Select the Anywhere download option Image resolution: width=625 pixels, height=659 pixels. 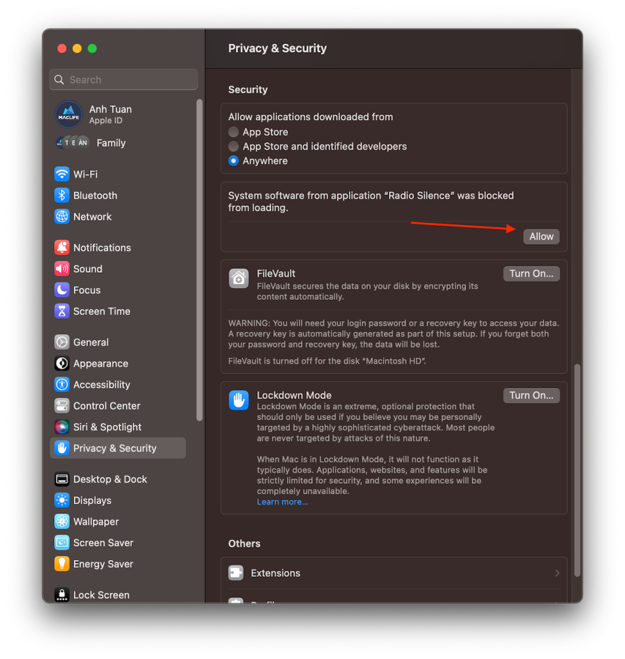(233, 160)
